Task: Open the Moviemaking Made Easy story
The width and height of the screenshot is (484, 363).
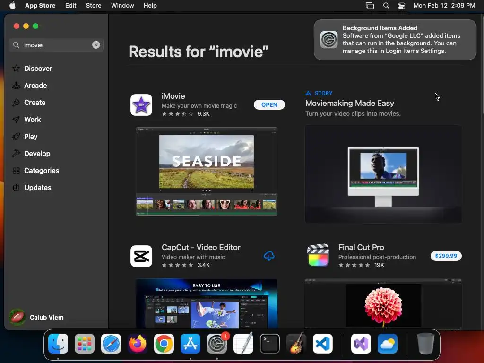Action: pyautogui.click(x=349, y=103)
